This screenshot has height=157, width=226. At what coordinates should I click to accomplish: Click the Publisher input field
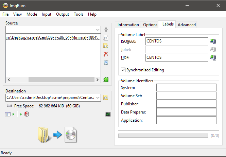click(186, 104)
